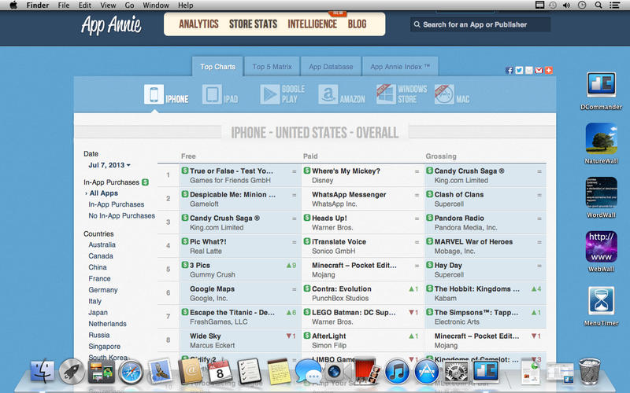Open the Window menu
630x393 pixels.
(156, 6)
